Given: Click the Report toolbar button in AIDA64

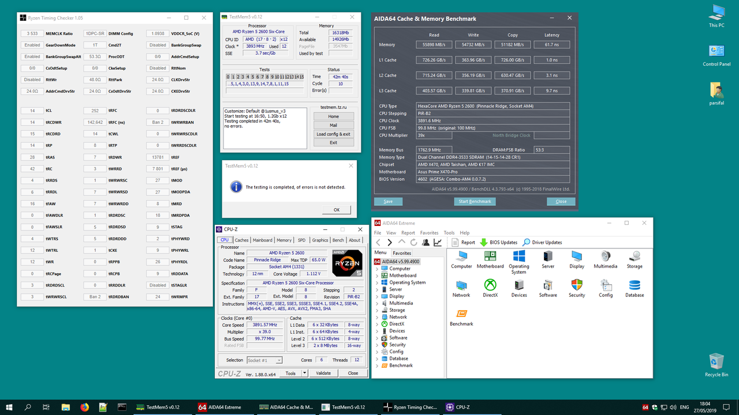Looking at the screenshot, I should click(x=464, y=242).
